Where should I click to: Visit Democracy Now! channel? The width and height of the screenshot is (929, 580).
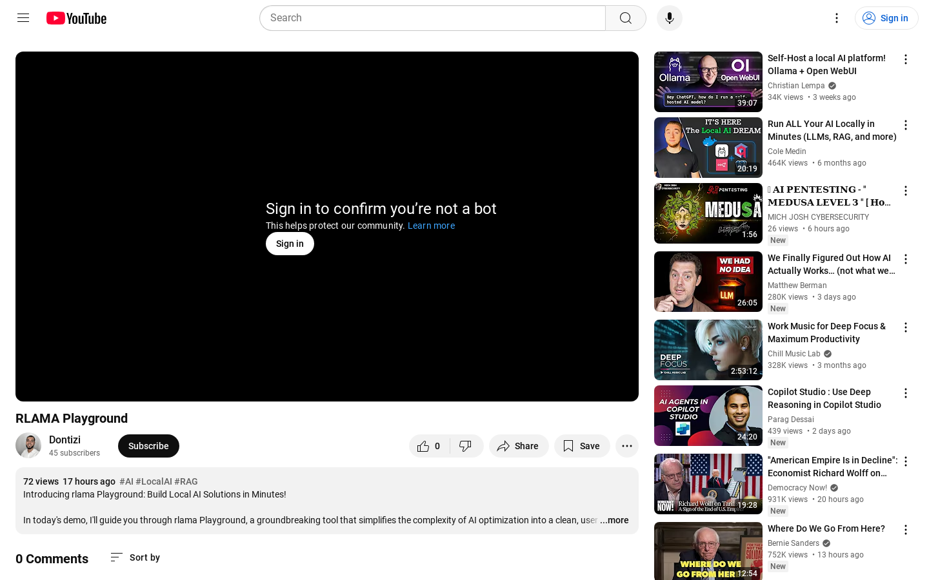pos(797,488)
